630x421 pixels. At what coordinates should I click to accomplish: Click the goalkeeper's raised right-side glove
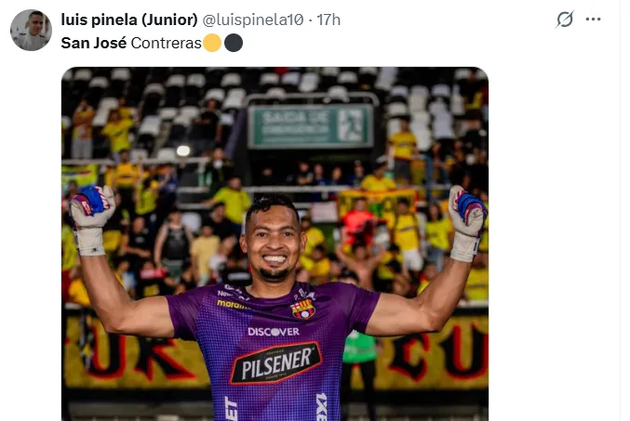pyautogui.click(x=467, y=223)
